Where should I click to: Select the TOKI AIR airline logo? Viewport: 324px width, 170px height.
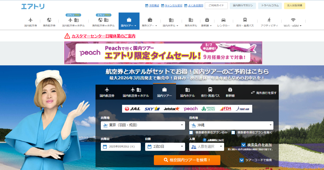(x=243, y=109)
